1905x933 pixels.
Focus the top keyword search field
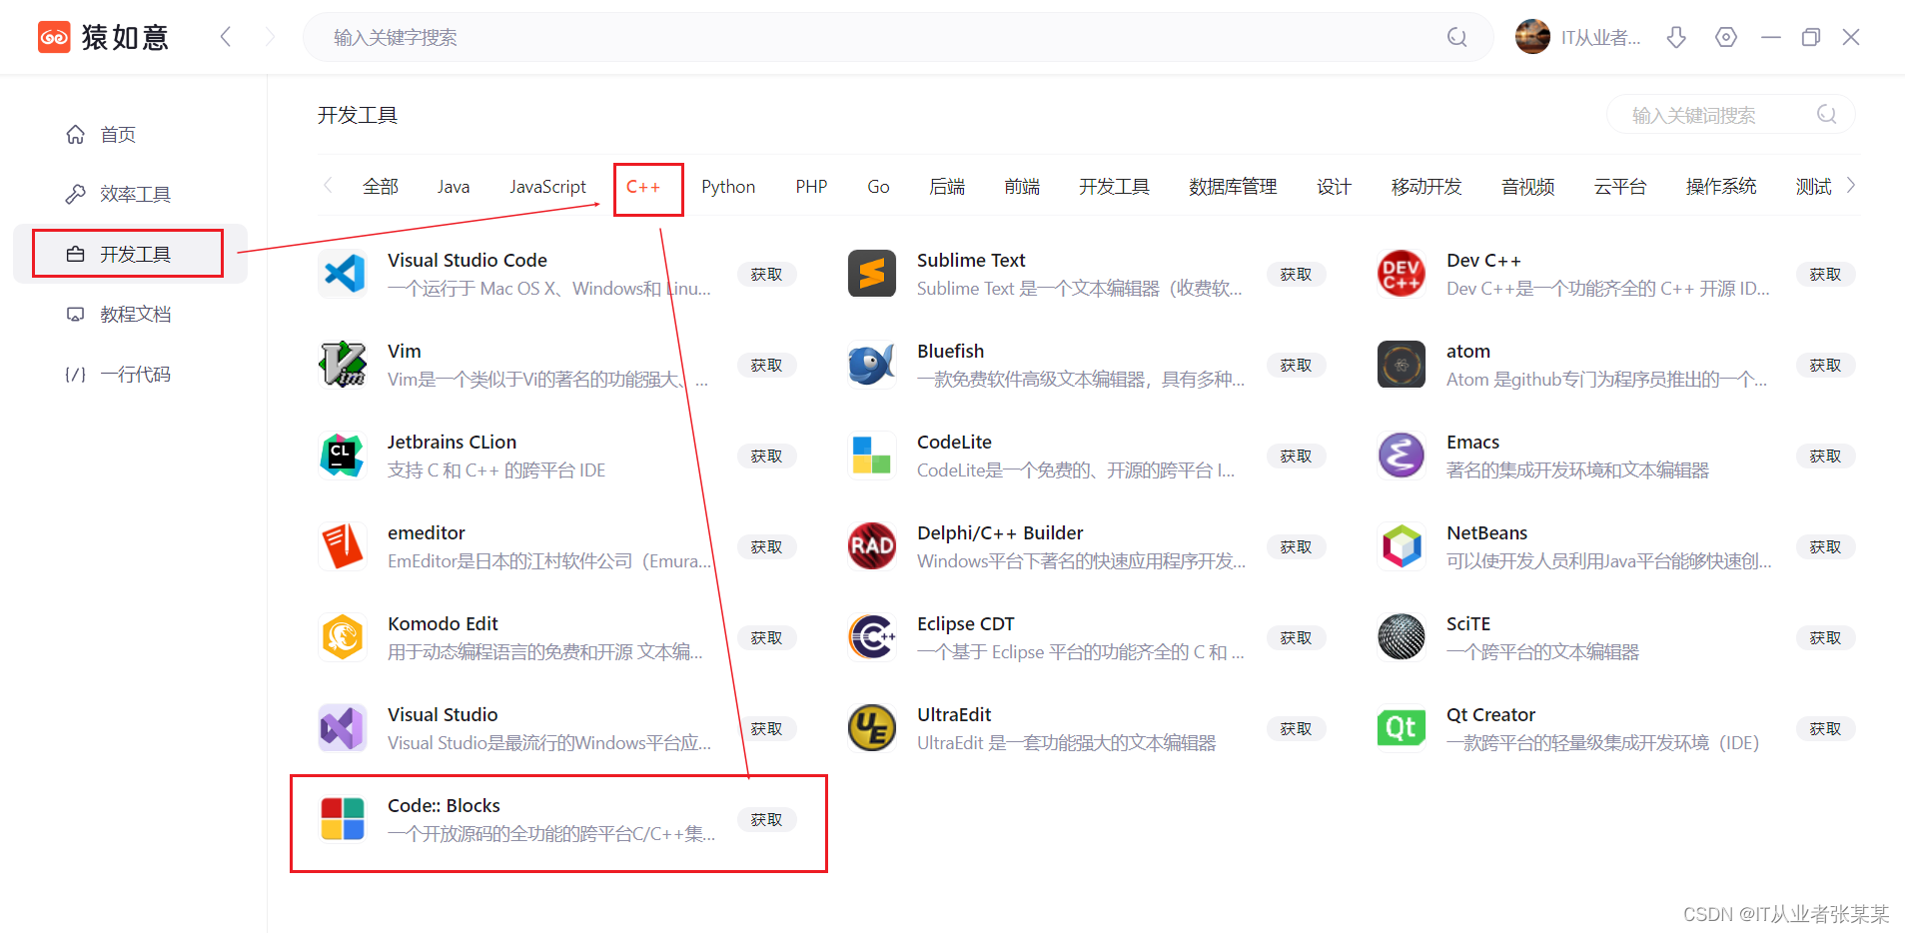coord(897,37)
